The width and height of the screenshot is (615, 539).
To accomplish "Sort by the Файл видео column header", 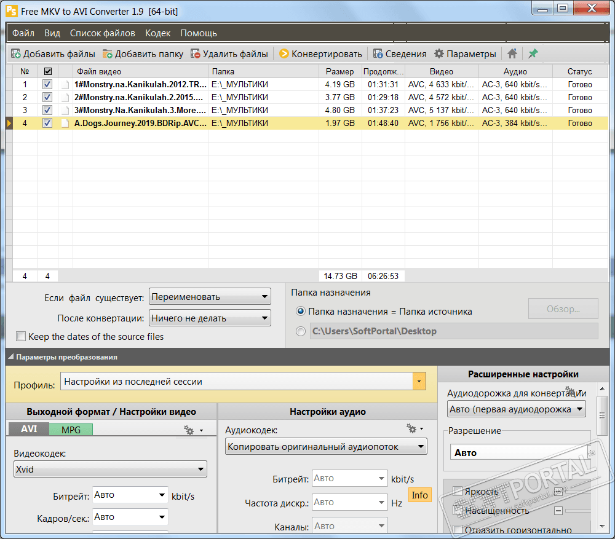I will [140, 72].
